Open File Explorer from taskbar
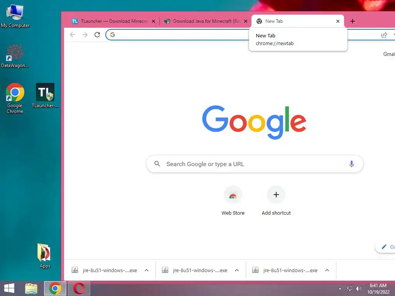 pos(31,288)
